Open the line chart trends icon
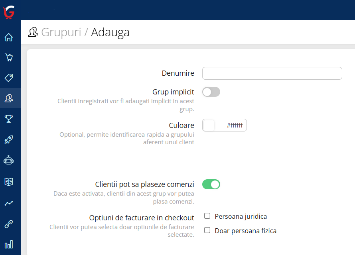Image resolution: width=355 pixels, height=255 pixels. pyautogui.click(x=9, y=203)
